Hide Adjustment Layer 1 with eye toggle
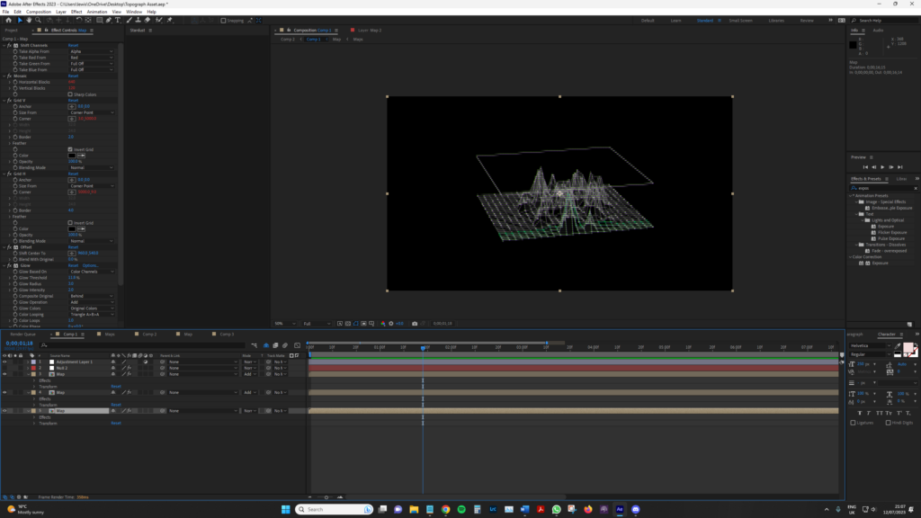 pyautogui.click(x=4, y=362)
